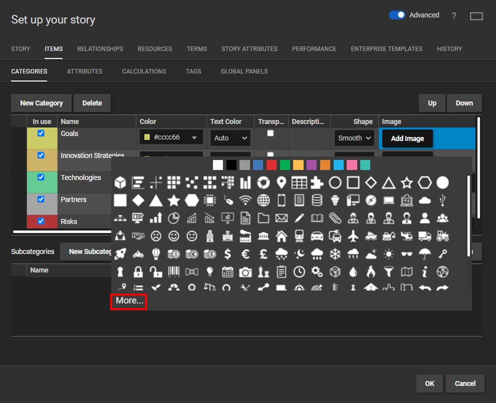Uncheck In use for Risks

[x=41, y=221]
